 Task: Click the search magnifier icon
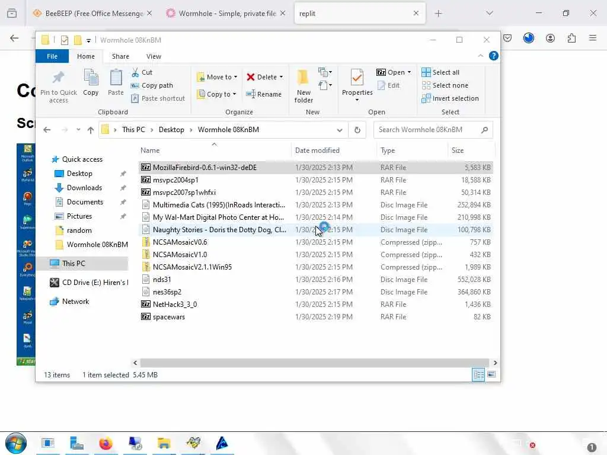tap(484, 130)
